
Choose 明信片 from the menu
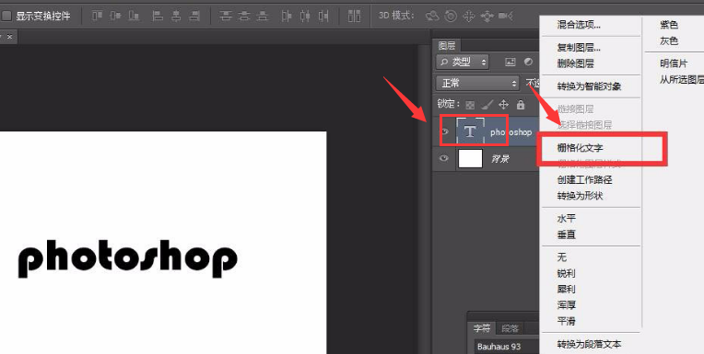click(x=674, y=63)
